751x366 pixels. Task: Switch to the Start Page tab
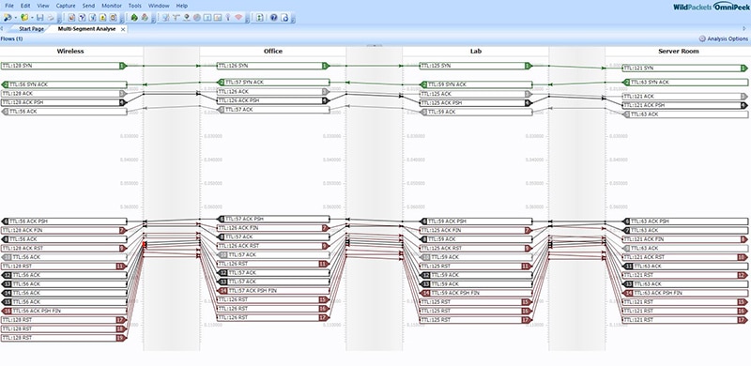(x=31, y=29)
